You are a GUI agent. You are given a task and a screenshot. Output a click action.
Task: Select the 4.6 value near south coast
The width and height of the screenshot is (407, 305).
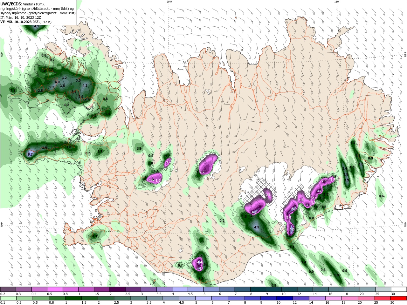(199, 268)
